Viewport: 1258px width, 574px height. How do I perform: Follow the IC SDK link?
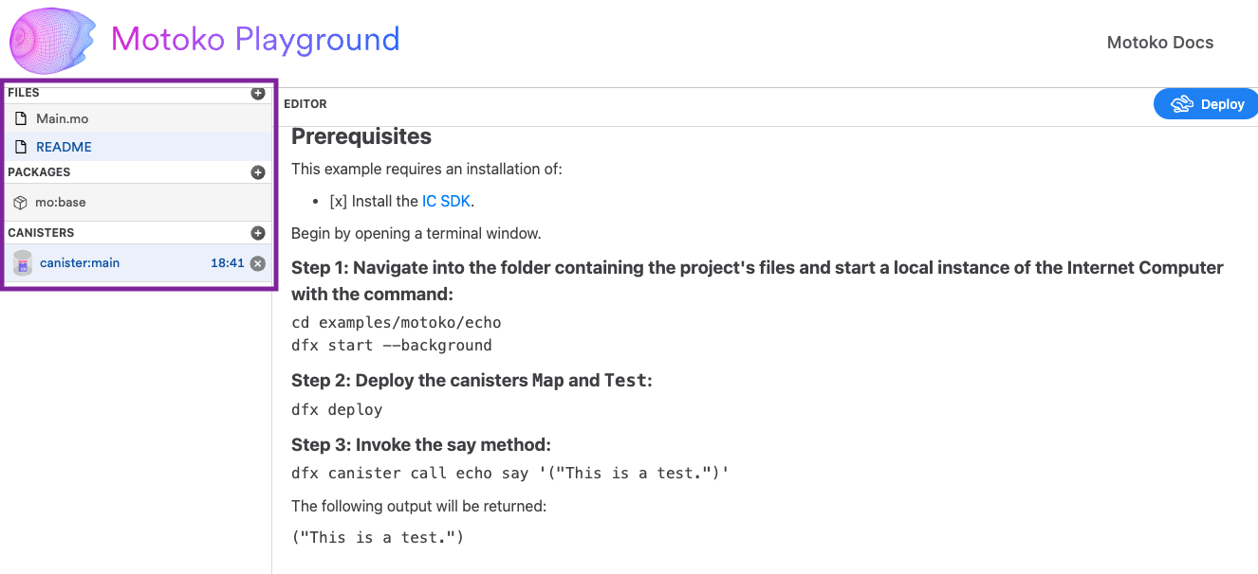446,201
